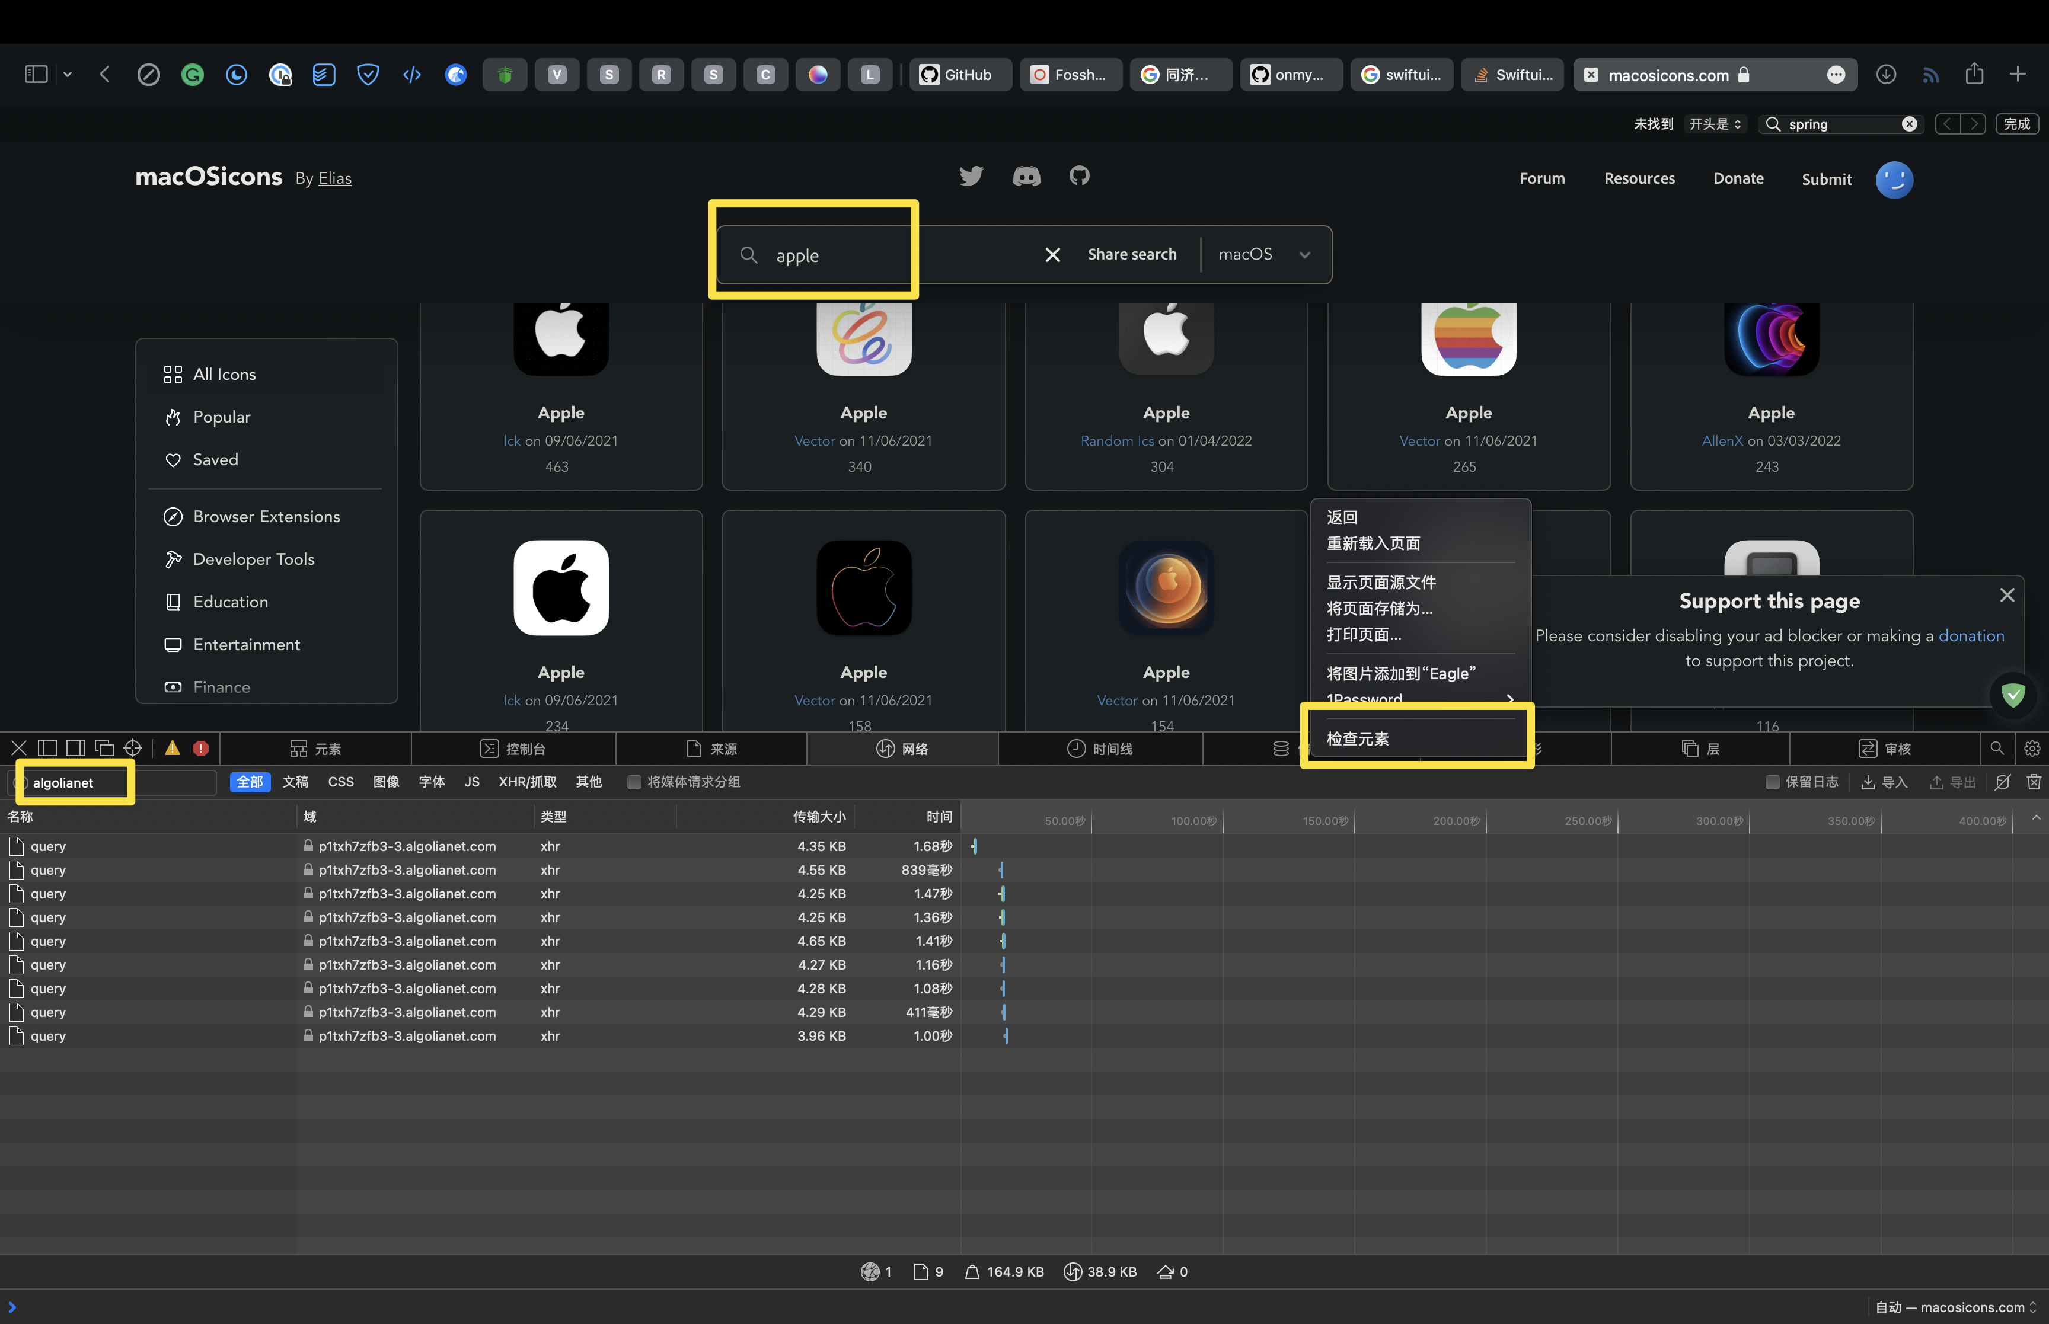
Task: Toggle the disable caches icon
Action: [2003, 782]
